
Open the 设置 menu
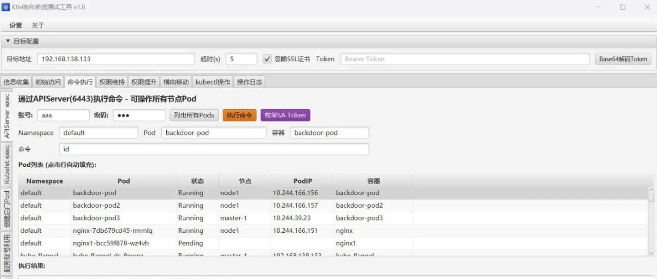coord(16,25)
